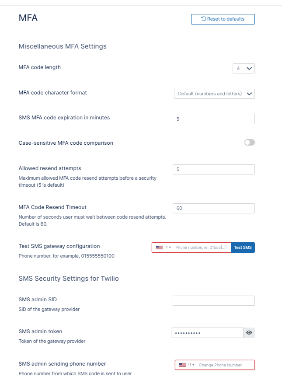Click the Allowed resend attempts field
Viewport: 282px width, 387px height.
214,170
